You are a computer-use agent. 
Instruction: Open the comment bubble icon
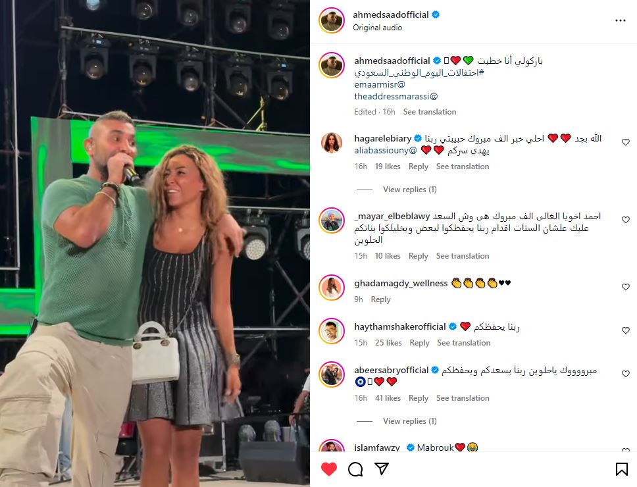(x=355, y=469)
